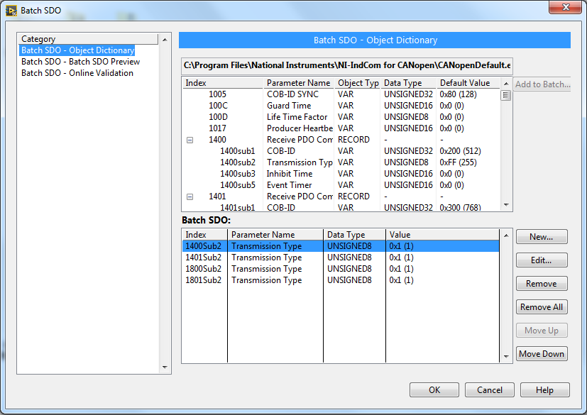Click UNSIGNED8 in the 1800Sub2 batch row
This screenshot has height=415, width=587.
349,269
